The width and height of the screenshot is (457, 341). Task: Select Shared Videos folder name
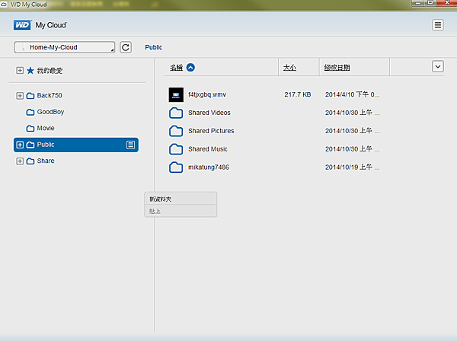(x=209, y=113)
